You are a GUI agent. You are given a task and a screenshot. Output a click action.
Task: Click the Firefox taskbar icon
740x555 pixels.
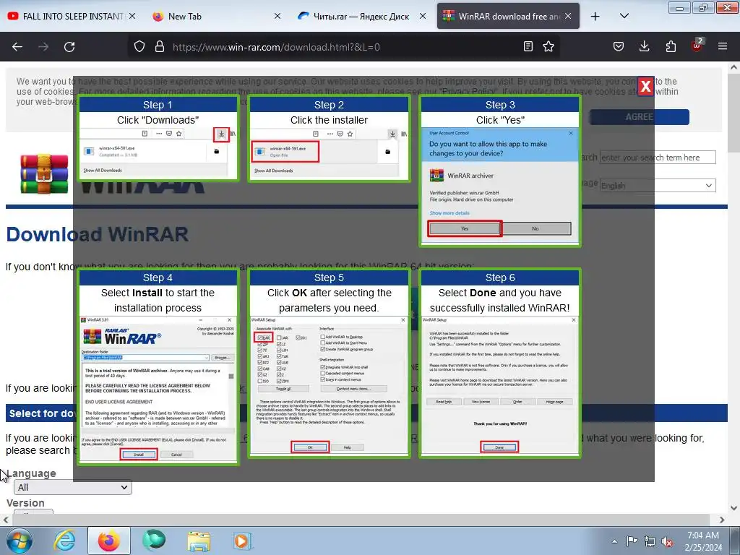(108, 541)
